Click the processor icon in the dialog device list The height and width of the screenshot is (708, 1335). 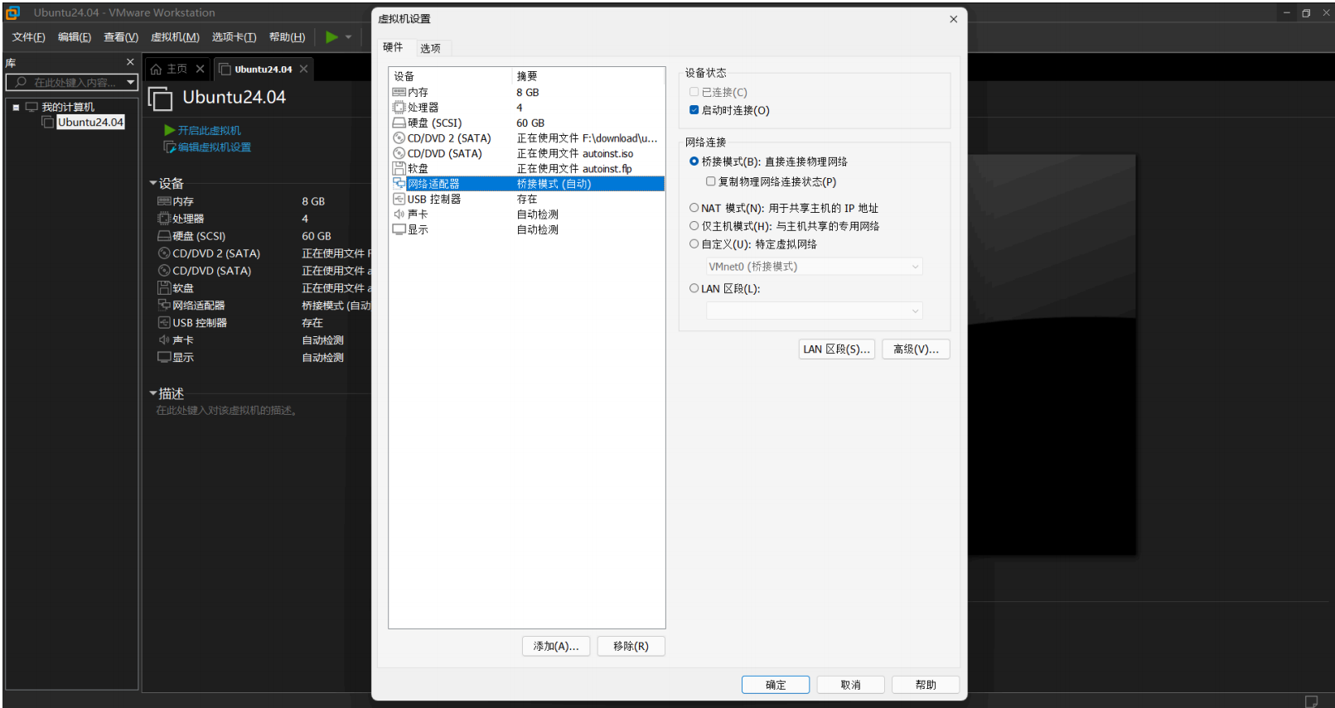tap(399, 108)
